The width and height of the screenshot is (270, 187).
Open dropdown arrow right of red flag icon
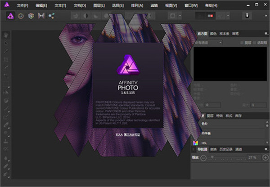[x=228, y=16]
